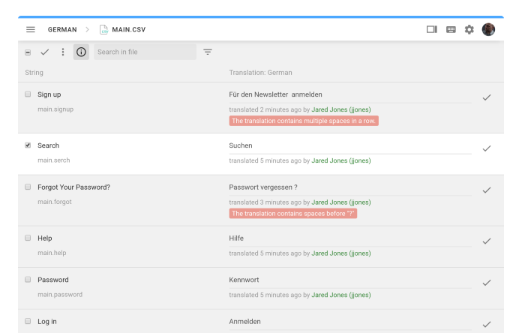Select the Password string checkbox
The height and width of the screenshot is (333, 522).
[x=28, y=280]
